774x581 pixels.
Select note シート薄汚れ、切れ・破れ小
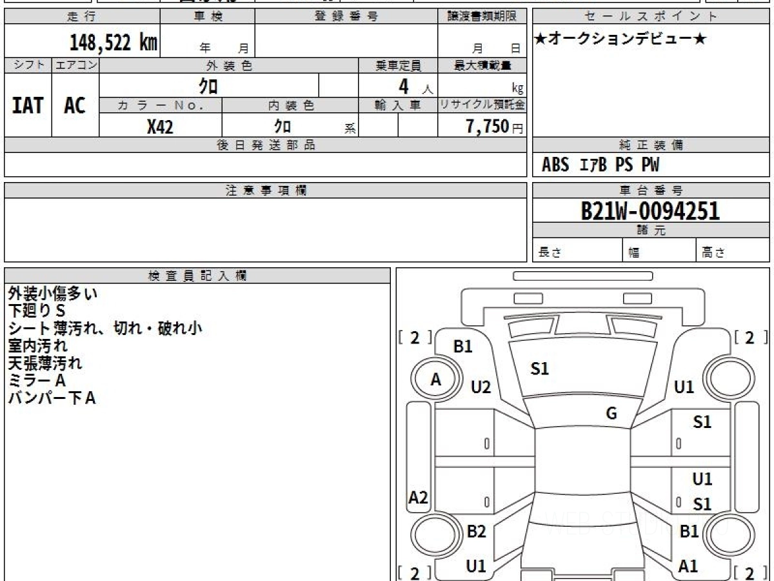(105, 329)
